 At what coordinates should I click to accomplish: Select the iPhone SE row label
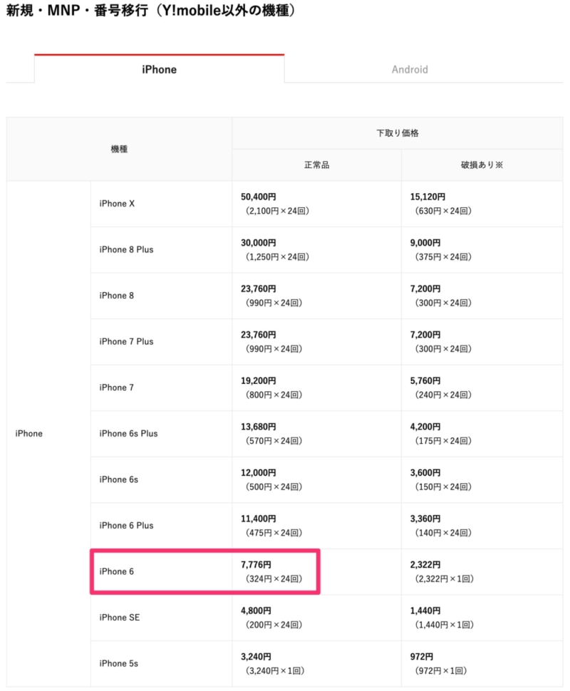[x=120, y=618]
